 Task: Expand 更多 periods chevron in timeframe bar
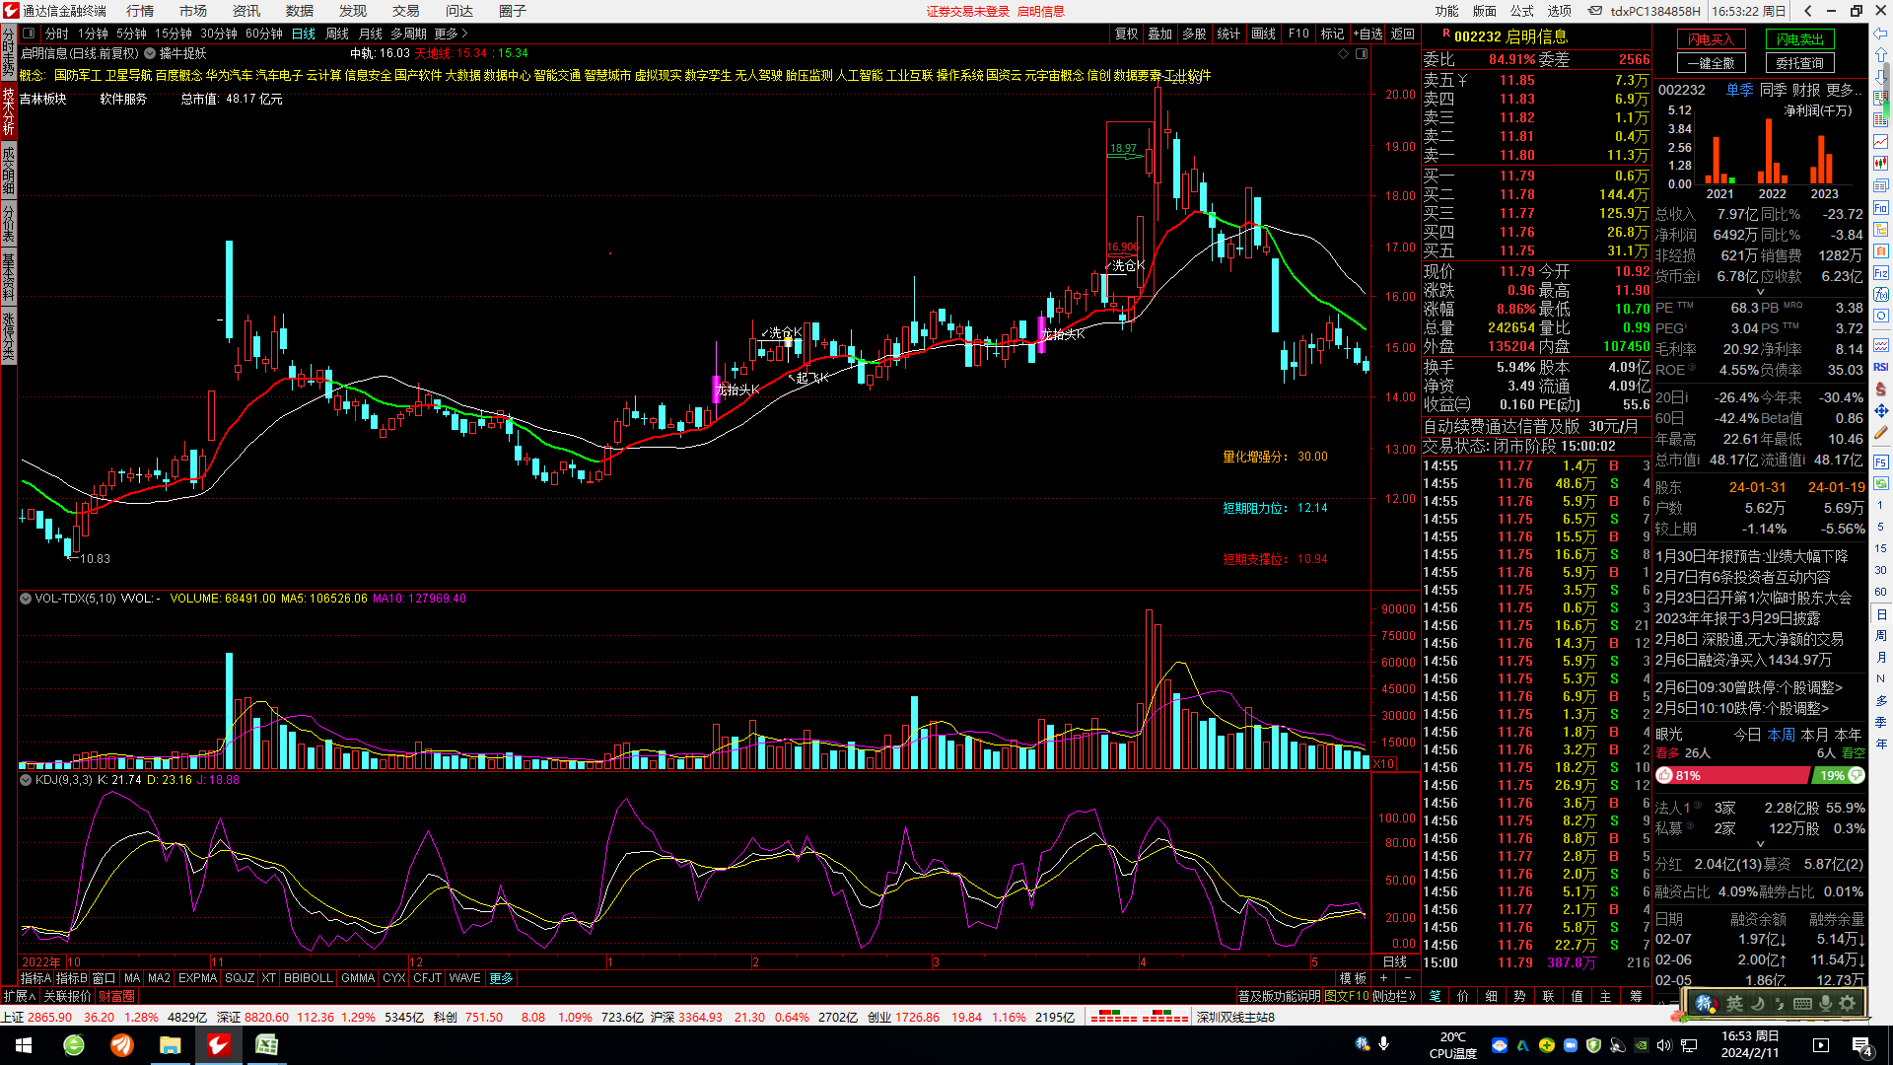pyautogui.click(x=464, y=34)
